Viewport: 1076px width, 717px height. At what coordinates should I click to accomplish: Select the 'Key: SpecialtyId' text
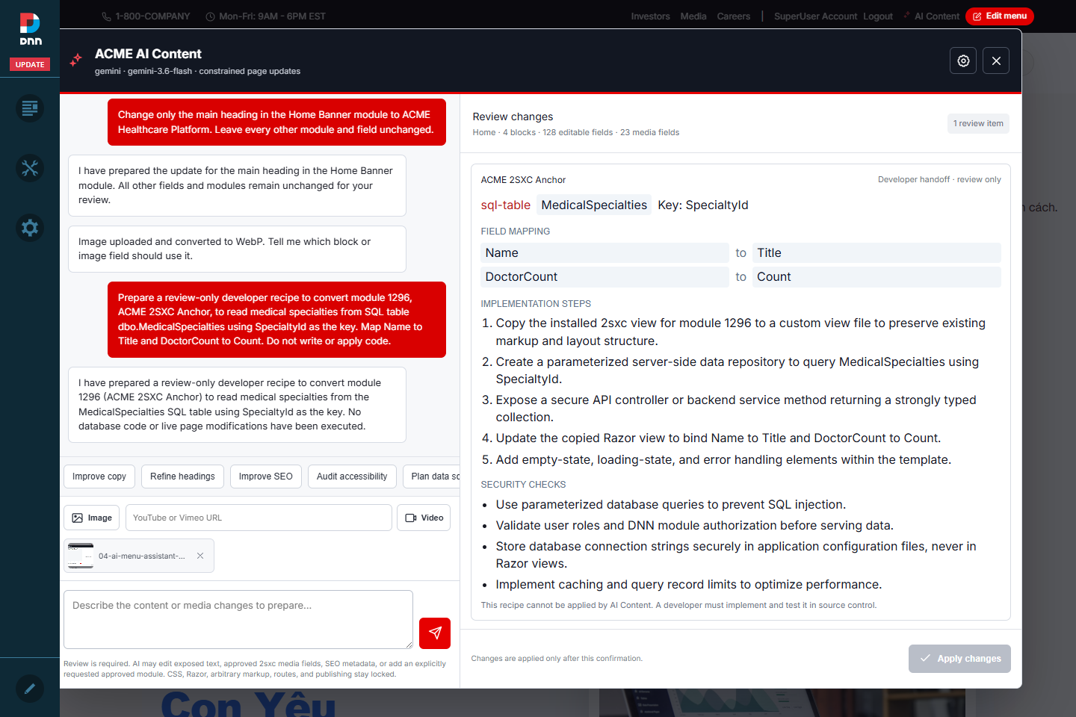coord(703,205)
